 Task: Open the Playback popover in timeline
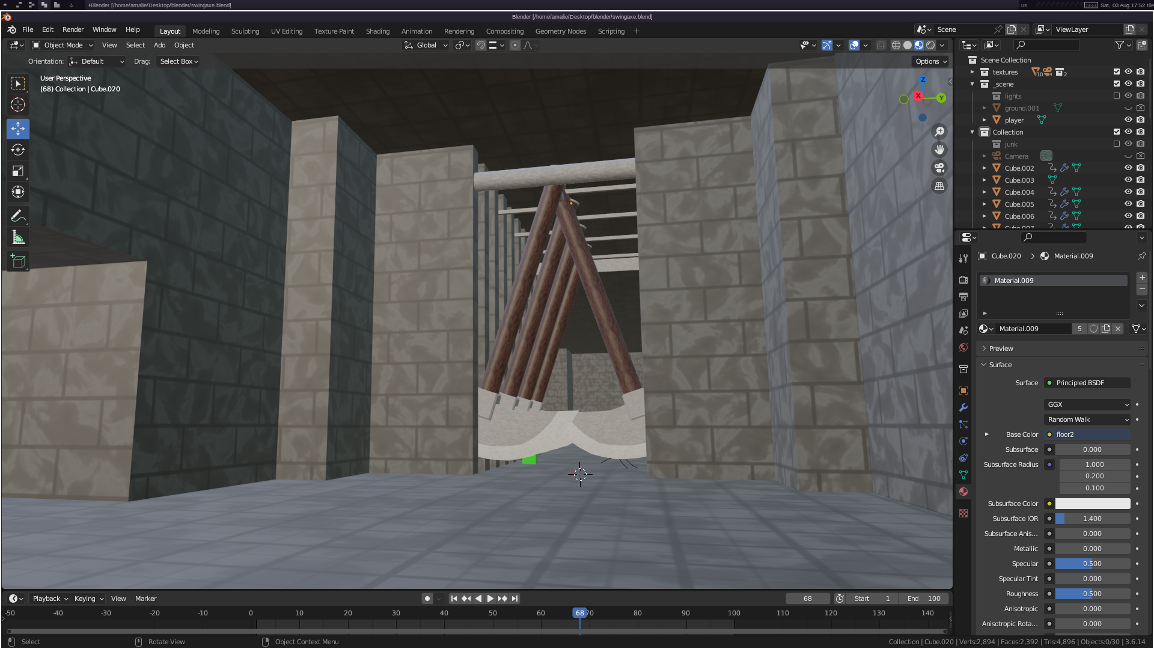pyautogui.click(x=49, y=599)
